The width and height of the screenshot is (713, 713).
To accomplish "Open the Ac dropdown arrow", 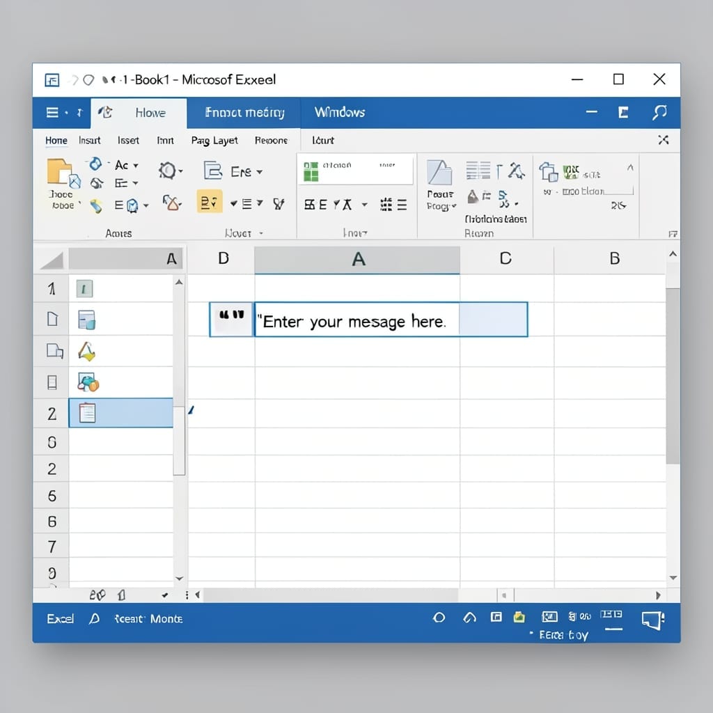I will (136, 166).
